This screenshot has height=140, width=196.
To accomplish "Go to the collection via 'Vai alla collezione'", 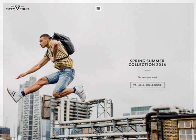I will [147, 85].
